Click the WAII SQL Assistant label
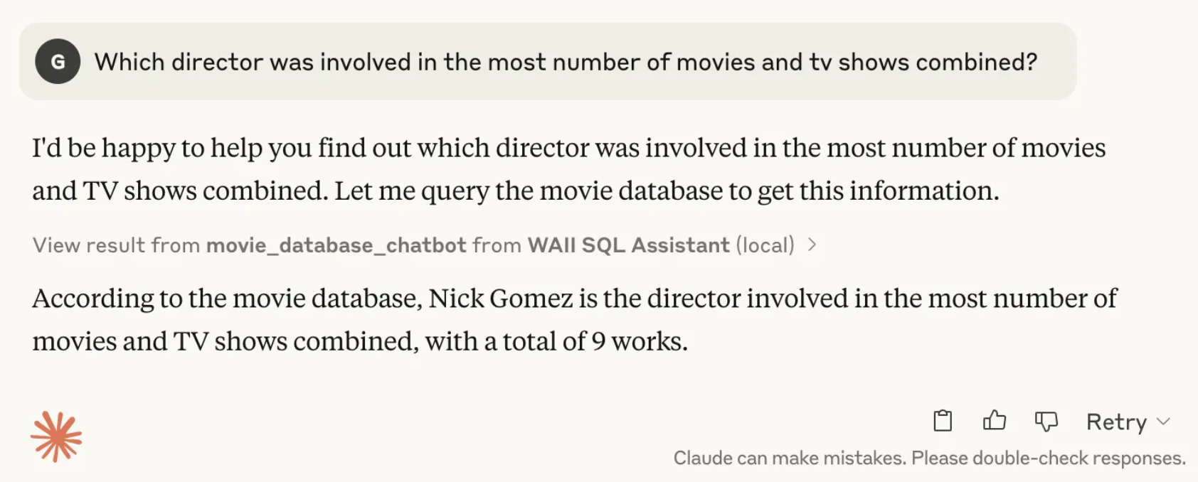The height and width of the screenshot is (482, 1198). [628, 245]
